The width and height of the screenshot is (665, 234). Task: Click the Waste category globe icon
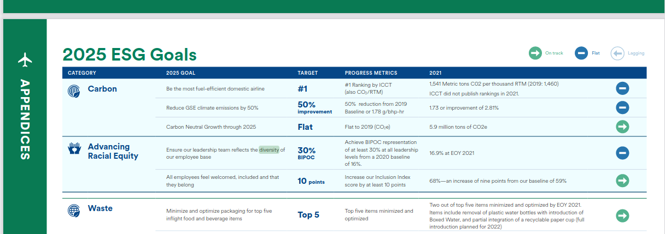[x=74, y=210]
